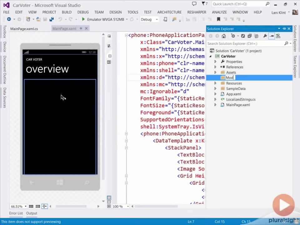Click the Navigate Backward toolbar arrow
300x225 pixels.
(x=9, y=19)
